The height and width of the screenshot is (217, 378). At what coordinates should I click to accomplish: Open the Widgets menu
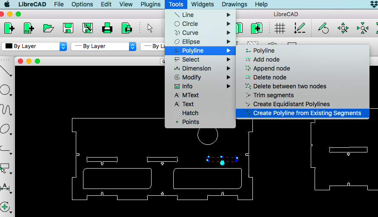click(x=203, y=4)
